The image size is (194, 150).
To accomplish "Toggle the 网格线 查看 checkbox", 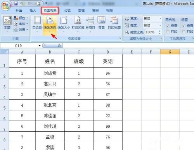I will click(x=168, y=26).
